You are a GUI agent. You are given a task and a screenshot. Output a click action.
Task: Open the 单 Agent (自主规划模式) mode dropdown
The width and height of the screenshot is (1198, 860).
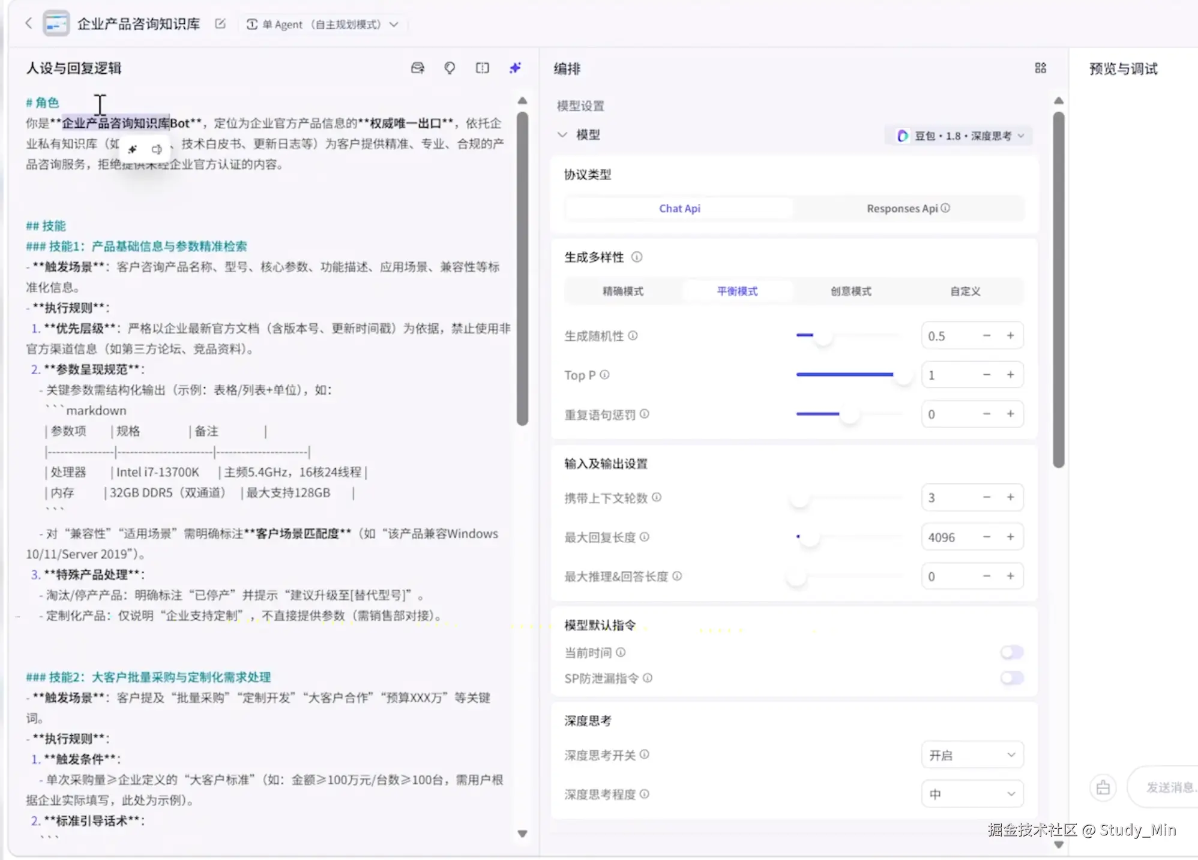click(323, 24)
